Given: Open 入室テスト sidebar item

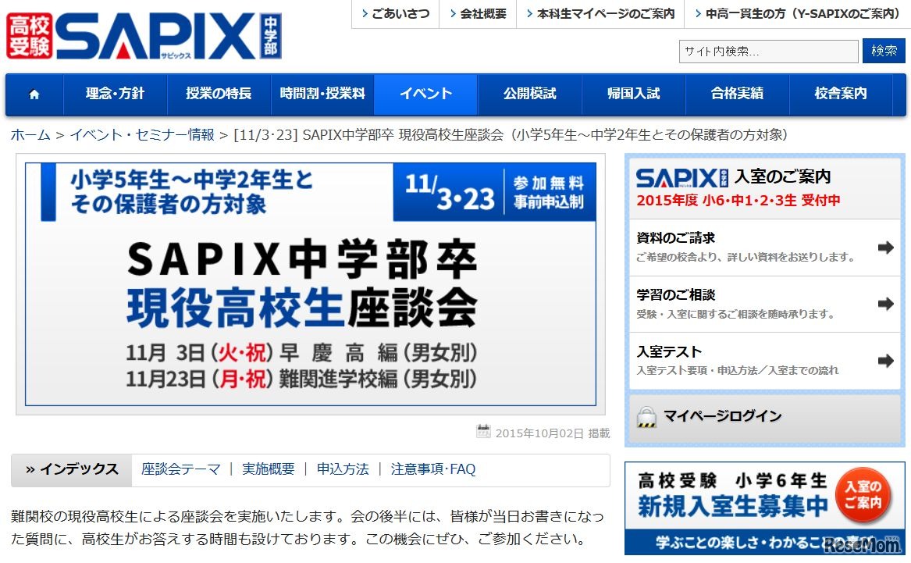Looking at the screenshot, I should click(764, 361).
